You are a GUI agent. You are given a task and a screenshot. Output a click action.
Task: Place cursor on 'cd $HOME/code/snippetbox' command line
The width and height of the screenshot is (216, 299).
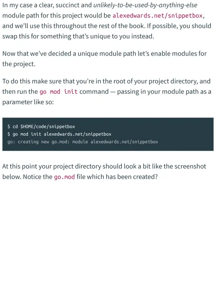[x=44, y=127]
